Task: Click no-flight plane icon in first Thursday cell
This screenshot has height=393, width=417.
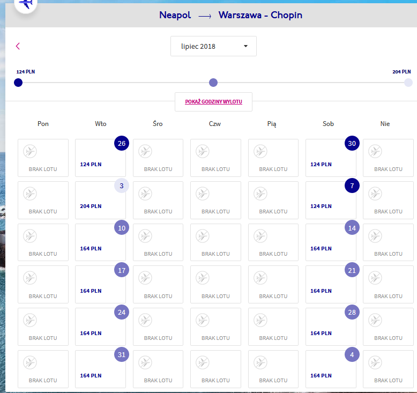Action: [203, 151]
